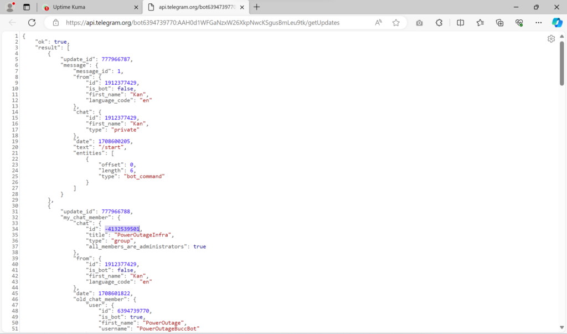Open the tab actions menu icon
Screen dimensions: 567x334
click(x=27, y=7)
